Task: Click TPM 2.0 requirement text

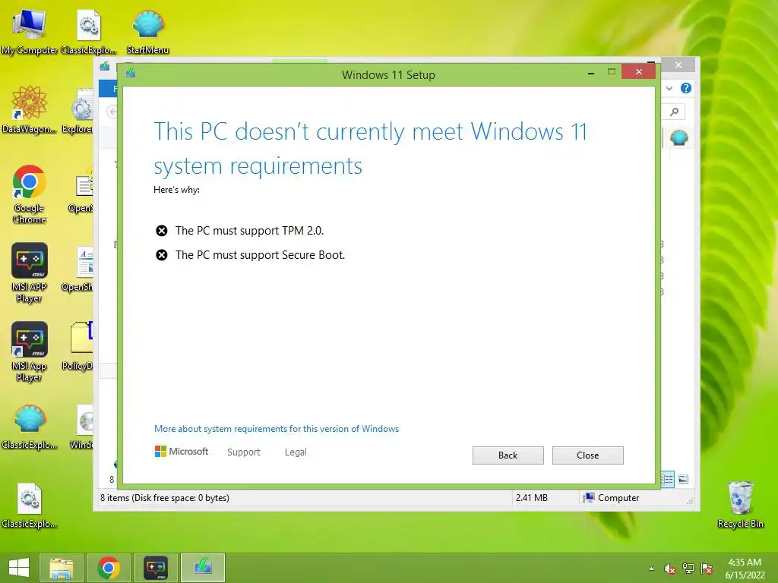Action: point(249,231)
